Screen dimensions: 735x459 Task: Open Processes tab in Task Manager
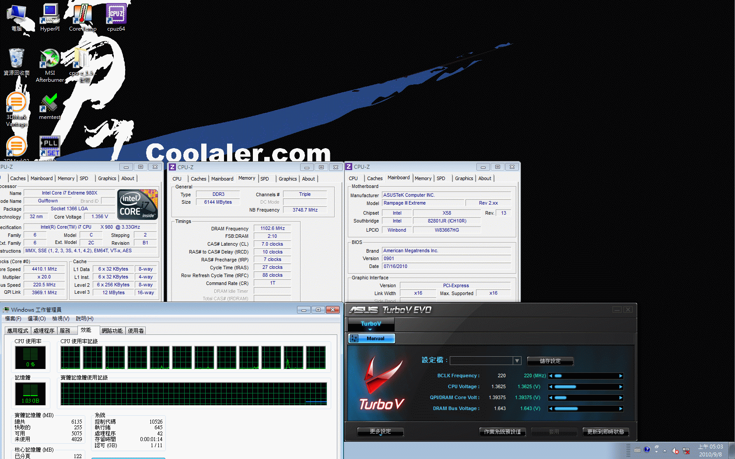[x=44, y=331]
